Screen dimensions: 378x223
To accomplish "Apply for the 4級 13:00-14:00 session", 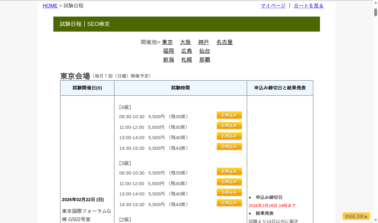I will 229,136.
